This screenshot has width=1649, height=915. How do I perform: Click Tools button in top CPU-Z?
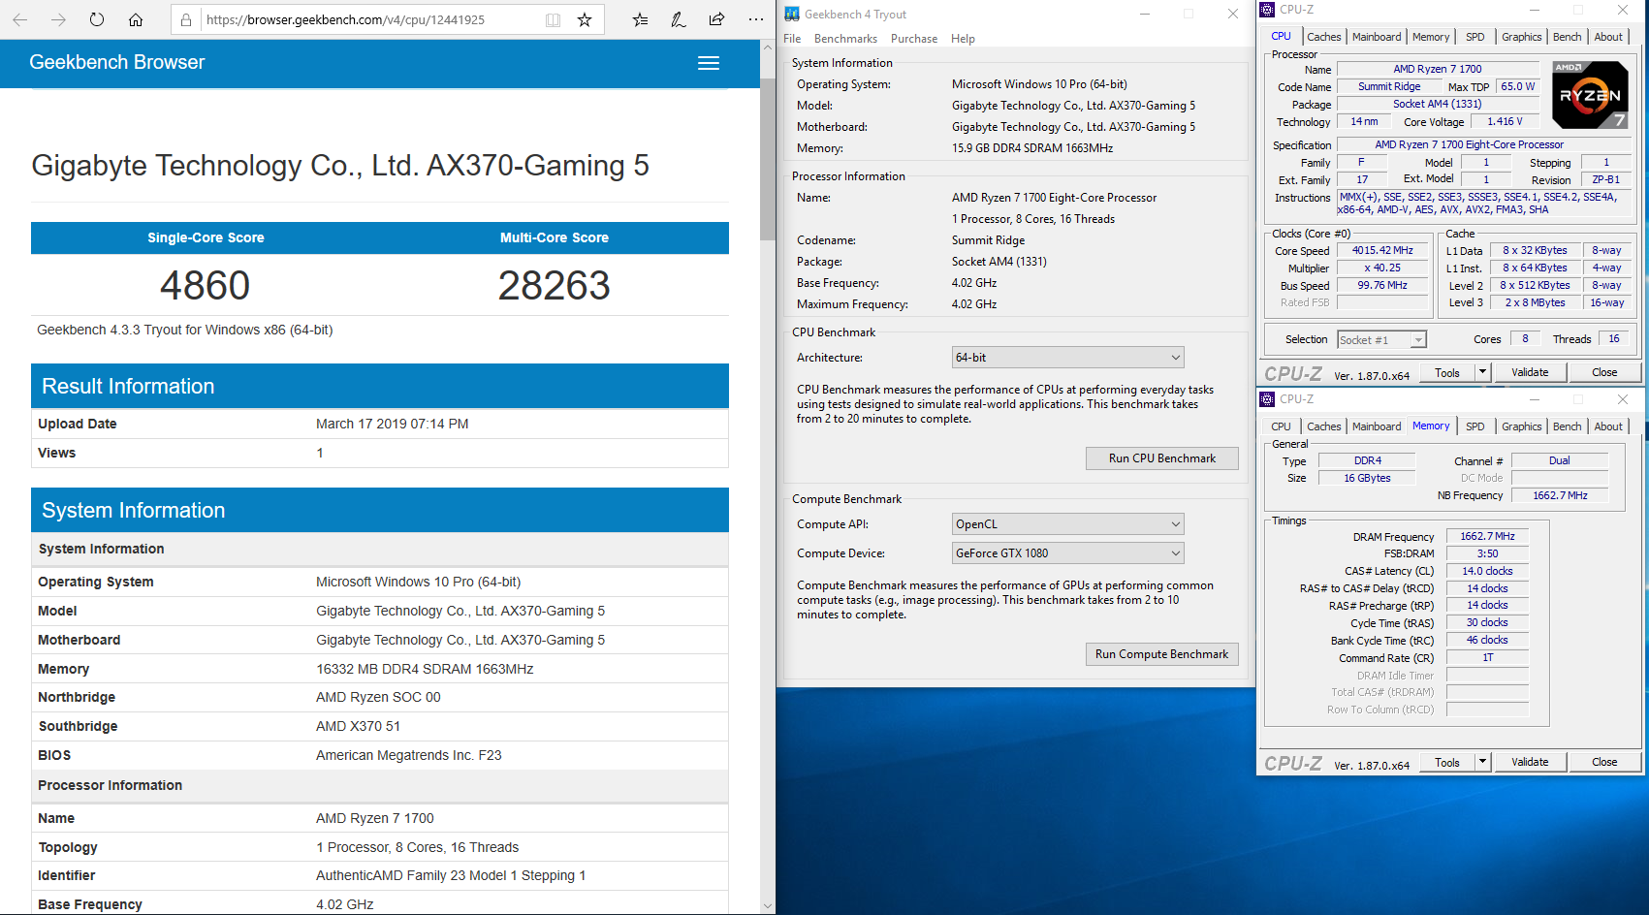pyautogui.click(x=1447, y=372)
